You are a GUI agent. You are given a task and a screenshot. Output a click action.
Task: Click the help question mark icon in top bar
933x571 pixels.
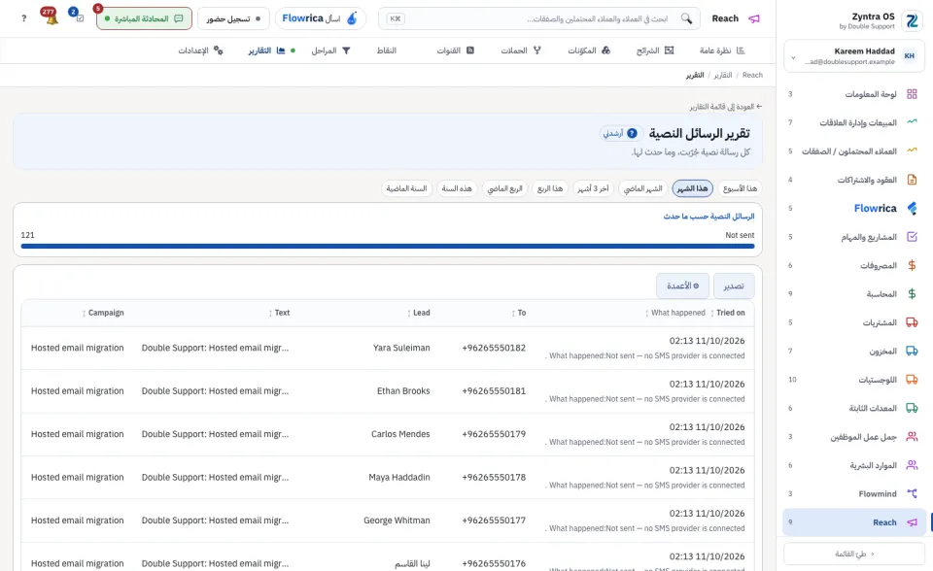click(23, 18)
